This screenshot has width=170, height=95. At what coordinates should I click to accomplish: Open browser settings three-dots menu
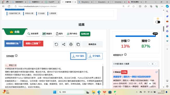coord(162,6)
